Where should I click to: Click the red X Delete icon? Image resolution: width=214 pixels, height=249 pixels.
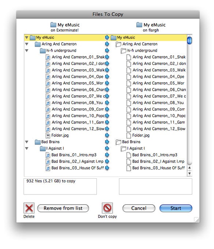pyautogui.click(x=29, y=208)
